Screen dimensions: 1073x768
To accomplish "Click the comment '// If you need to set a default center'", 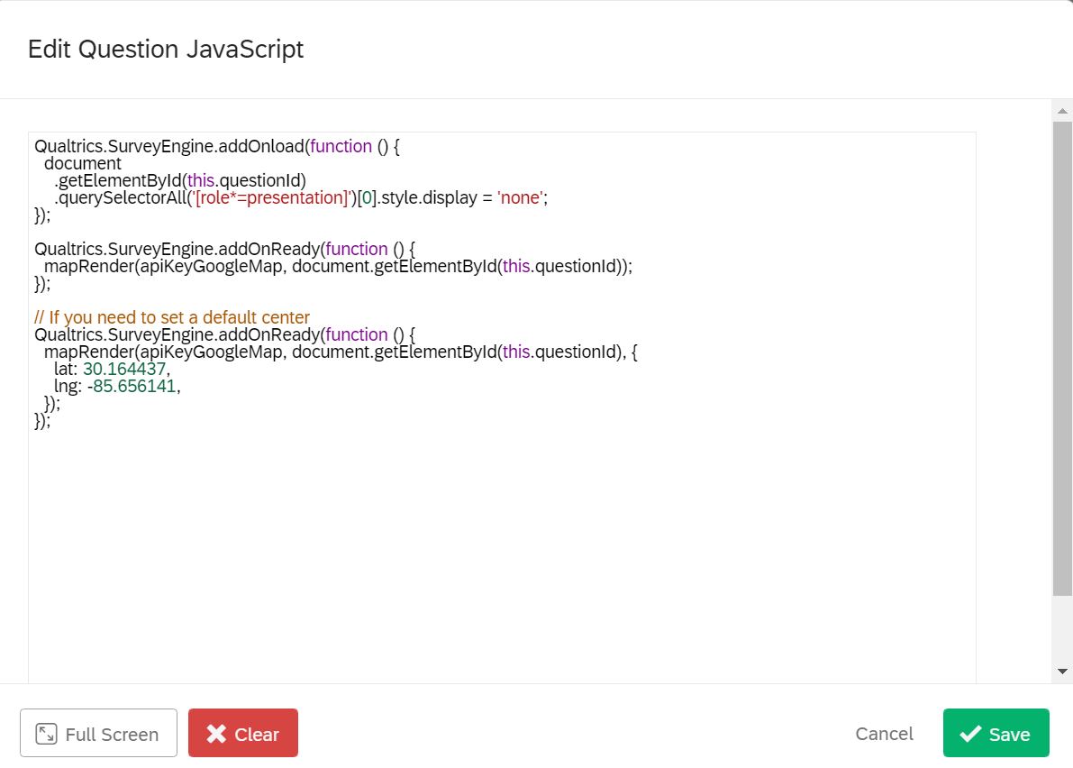I will tap(172, 317).
